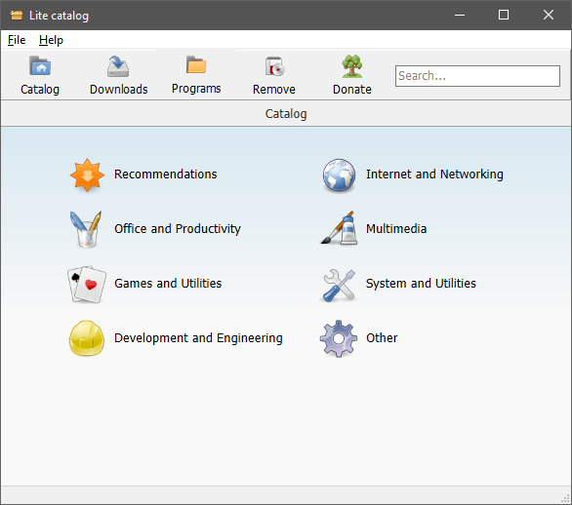The width and height of the screenshot is (572, 505).
Task: Click the Development and Engineering label
Action: pos(198,338)
